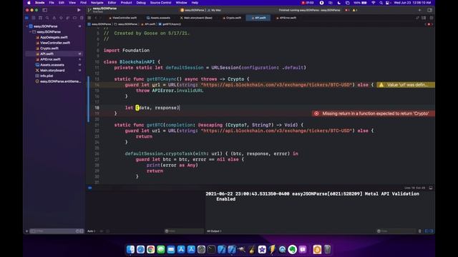The image size is (458, 257).
Task: Click the breakpoint toggle in debug bar
Action: pos(90,188)
